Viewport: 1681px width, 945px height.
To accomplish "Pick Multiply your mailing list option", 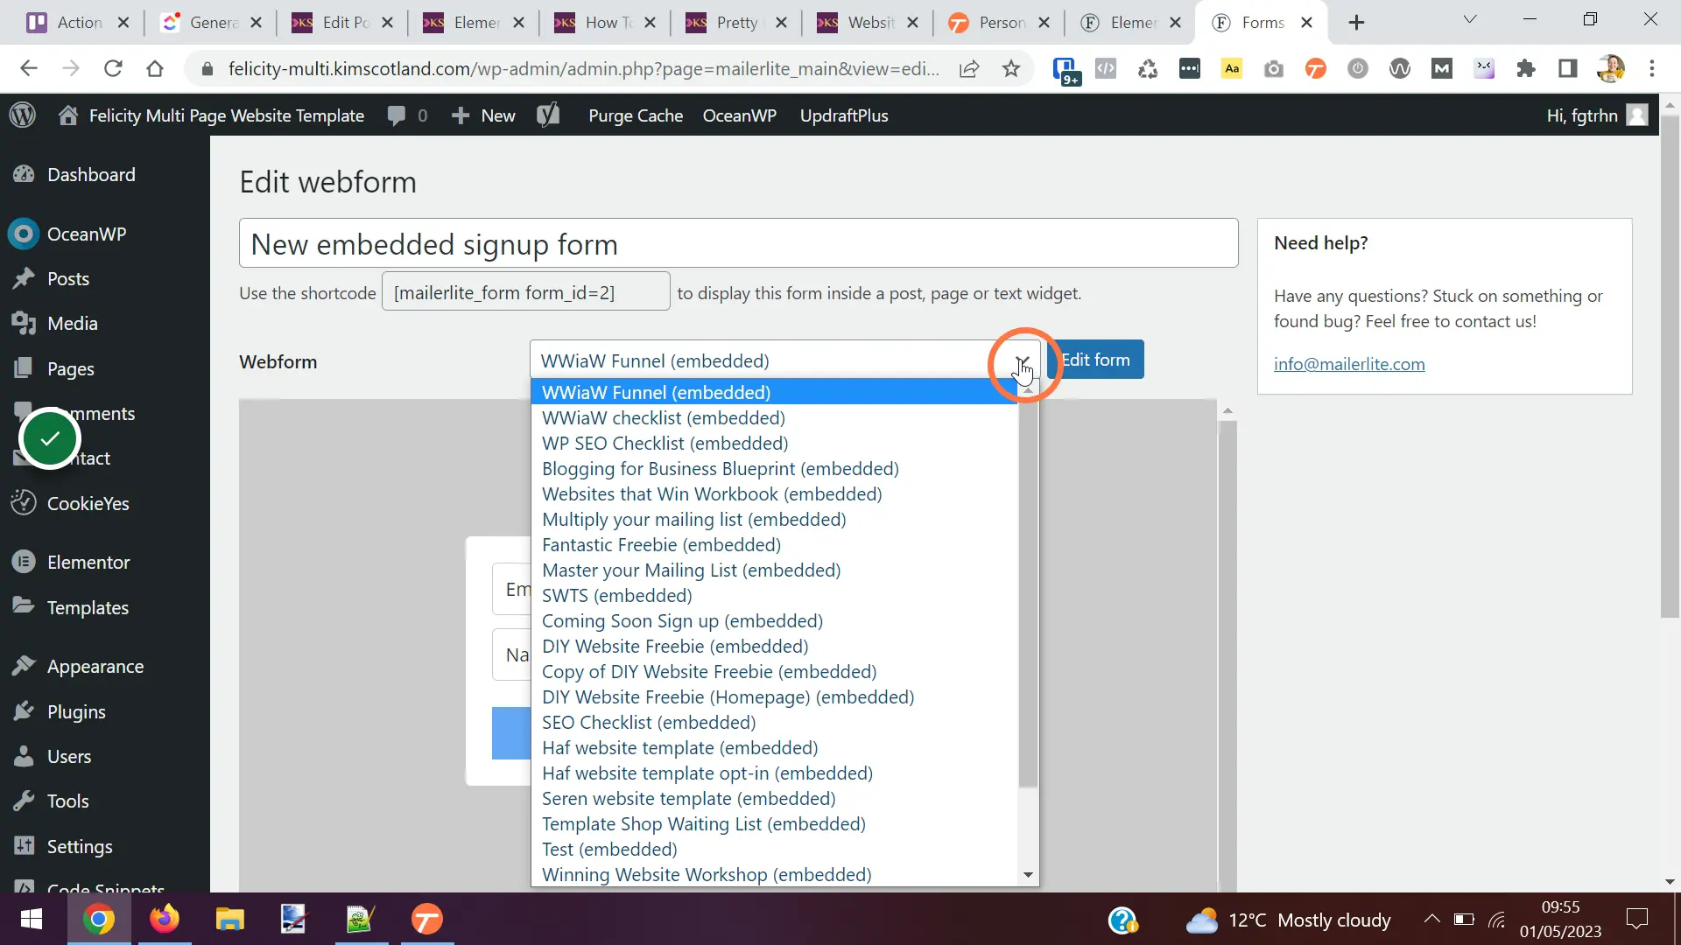I will (693, 519).
